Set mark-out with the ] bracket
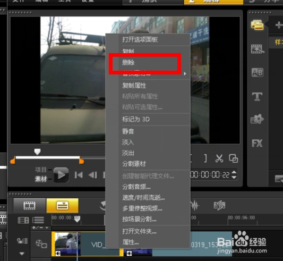The image size is (283, 261). tap(205, 158)
